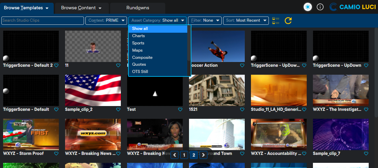This screenshot has width=378, height=168.
Task: Open the Studio_11_LA_HD_Generic orange thumbnail
Action: tap(279, 91)
